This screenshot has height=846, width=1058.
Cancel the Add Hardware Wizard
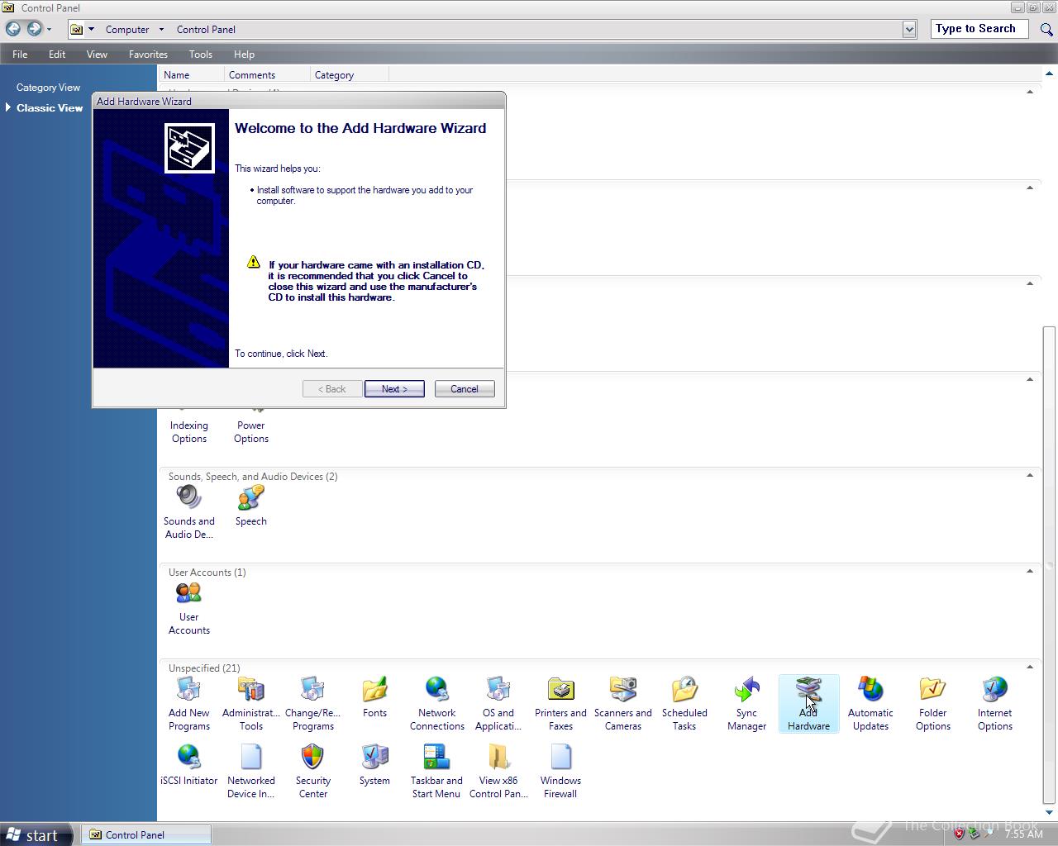[464, 389]
